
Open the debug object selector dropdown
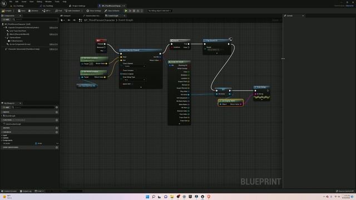(160, 11)
